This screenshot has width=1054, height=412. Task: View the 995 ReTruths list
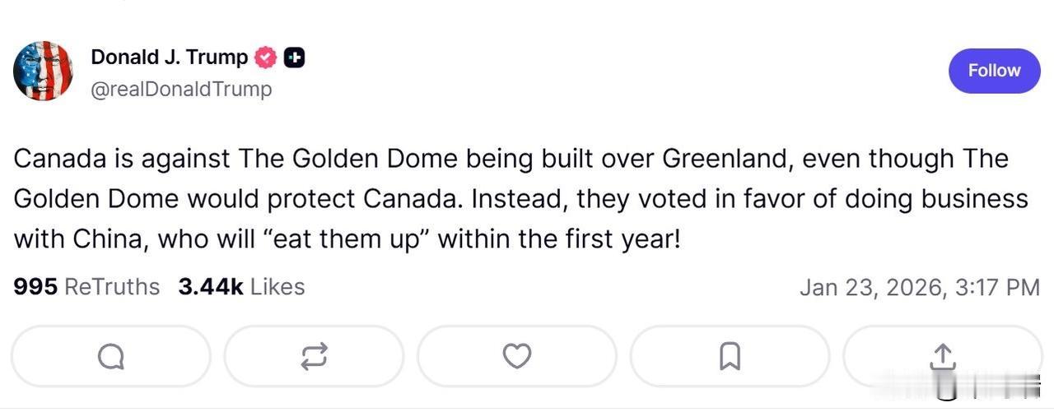[x=86, y=286]
